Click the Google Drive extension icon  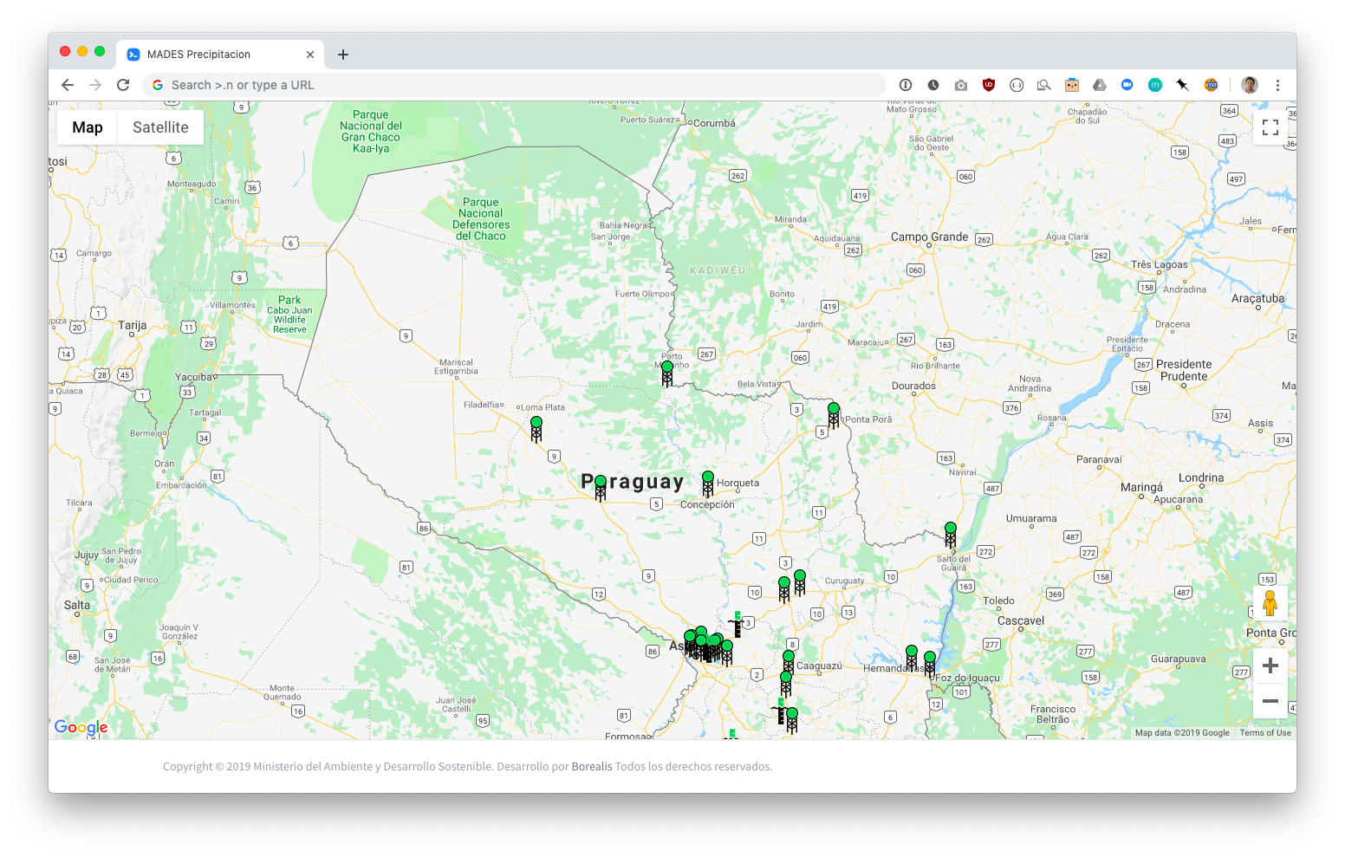click(x=1099, y=85)
